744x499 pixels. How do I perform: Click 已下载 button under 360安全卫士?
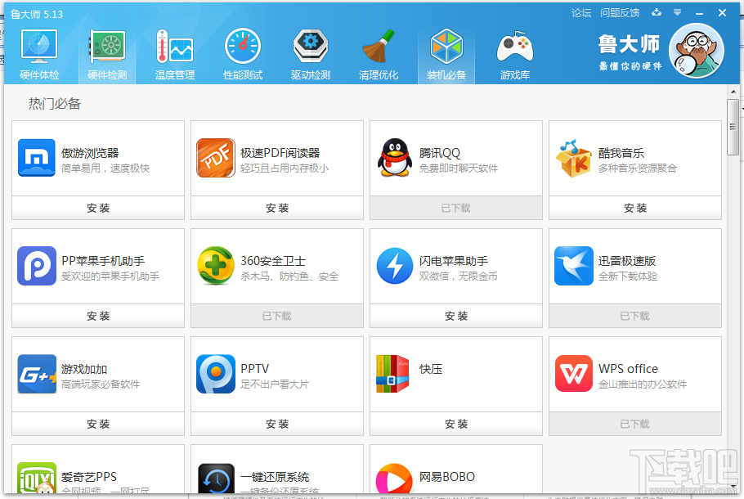click(x=277, y=316)
